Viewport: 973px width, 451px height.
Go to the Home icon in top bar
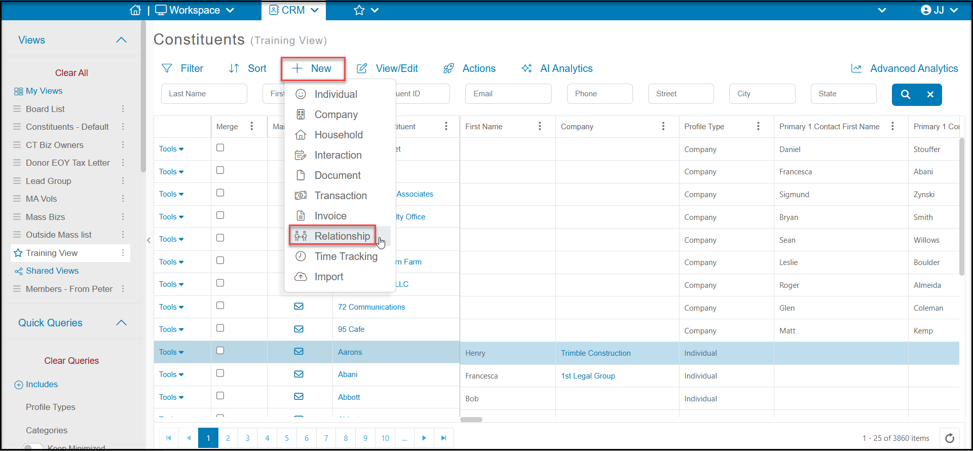(x=135, y=10)
